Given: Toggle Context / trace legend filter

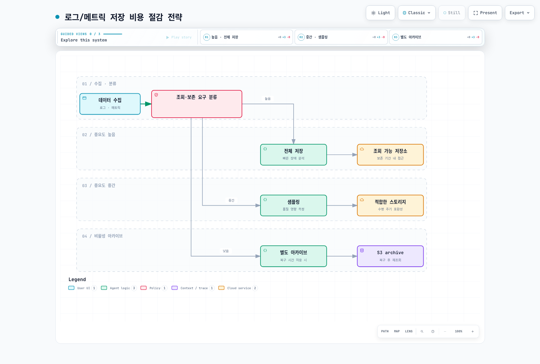Looking at the screenshot, I should point(193,288).
